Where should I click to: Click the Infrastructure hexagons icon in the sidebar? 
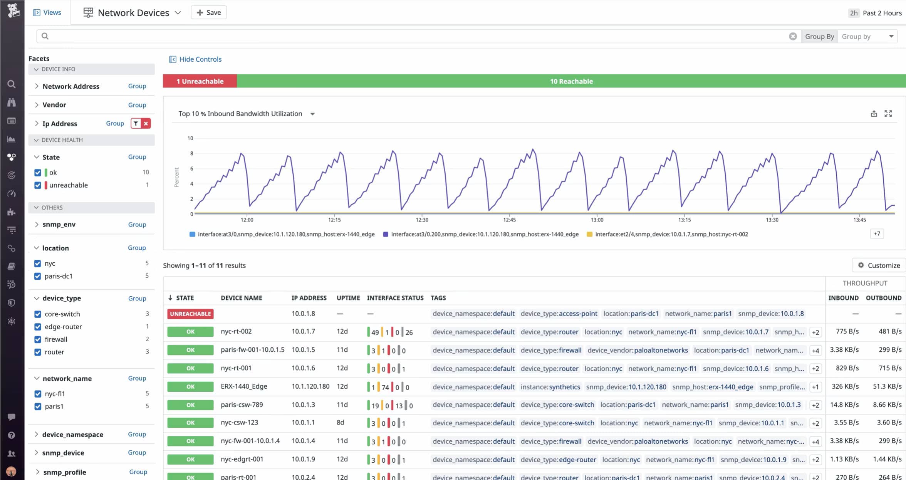pyautogui.click(x=12, y=157)
